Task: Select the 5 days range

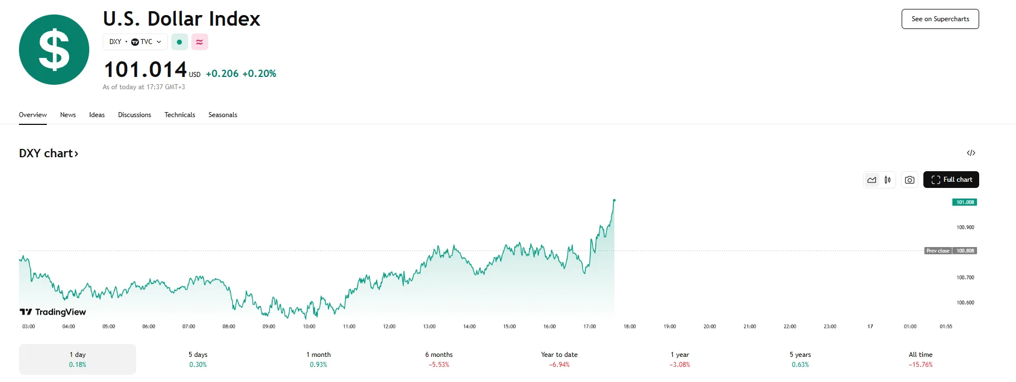Action: (198, 359)
